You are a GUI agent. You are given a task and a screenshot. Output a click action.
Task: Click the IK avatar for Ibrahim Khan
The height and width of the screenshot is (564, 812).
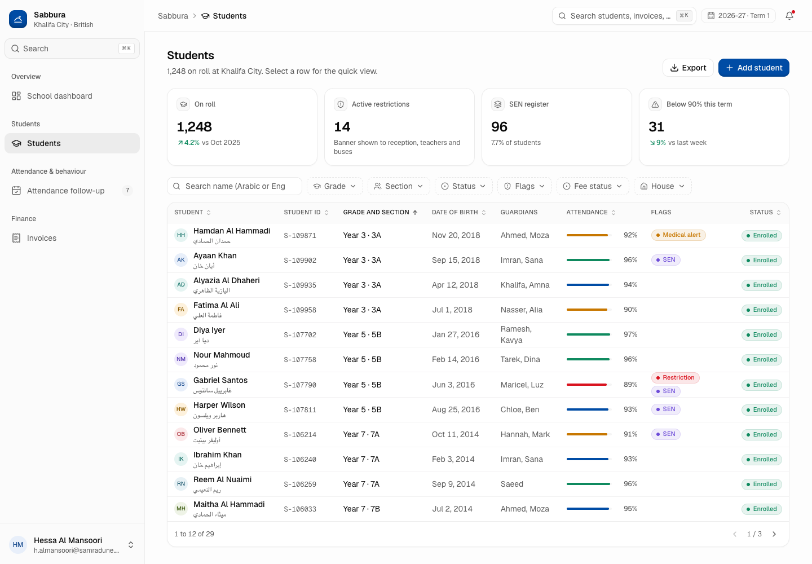coord(181,459)
